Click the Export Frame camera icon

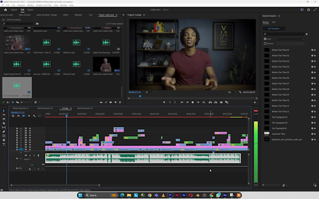[x=221, y=103]
